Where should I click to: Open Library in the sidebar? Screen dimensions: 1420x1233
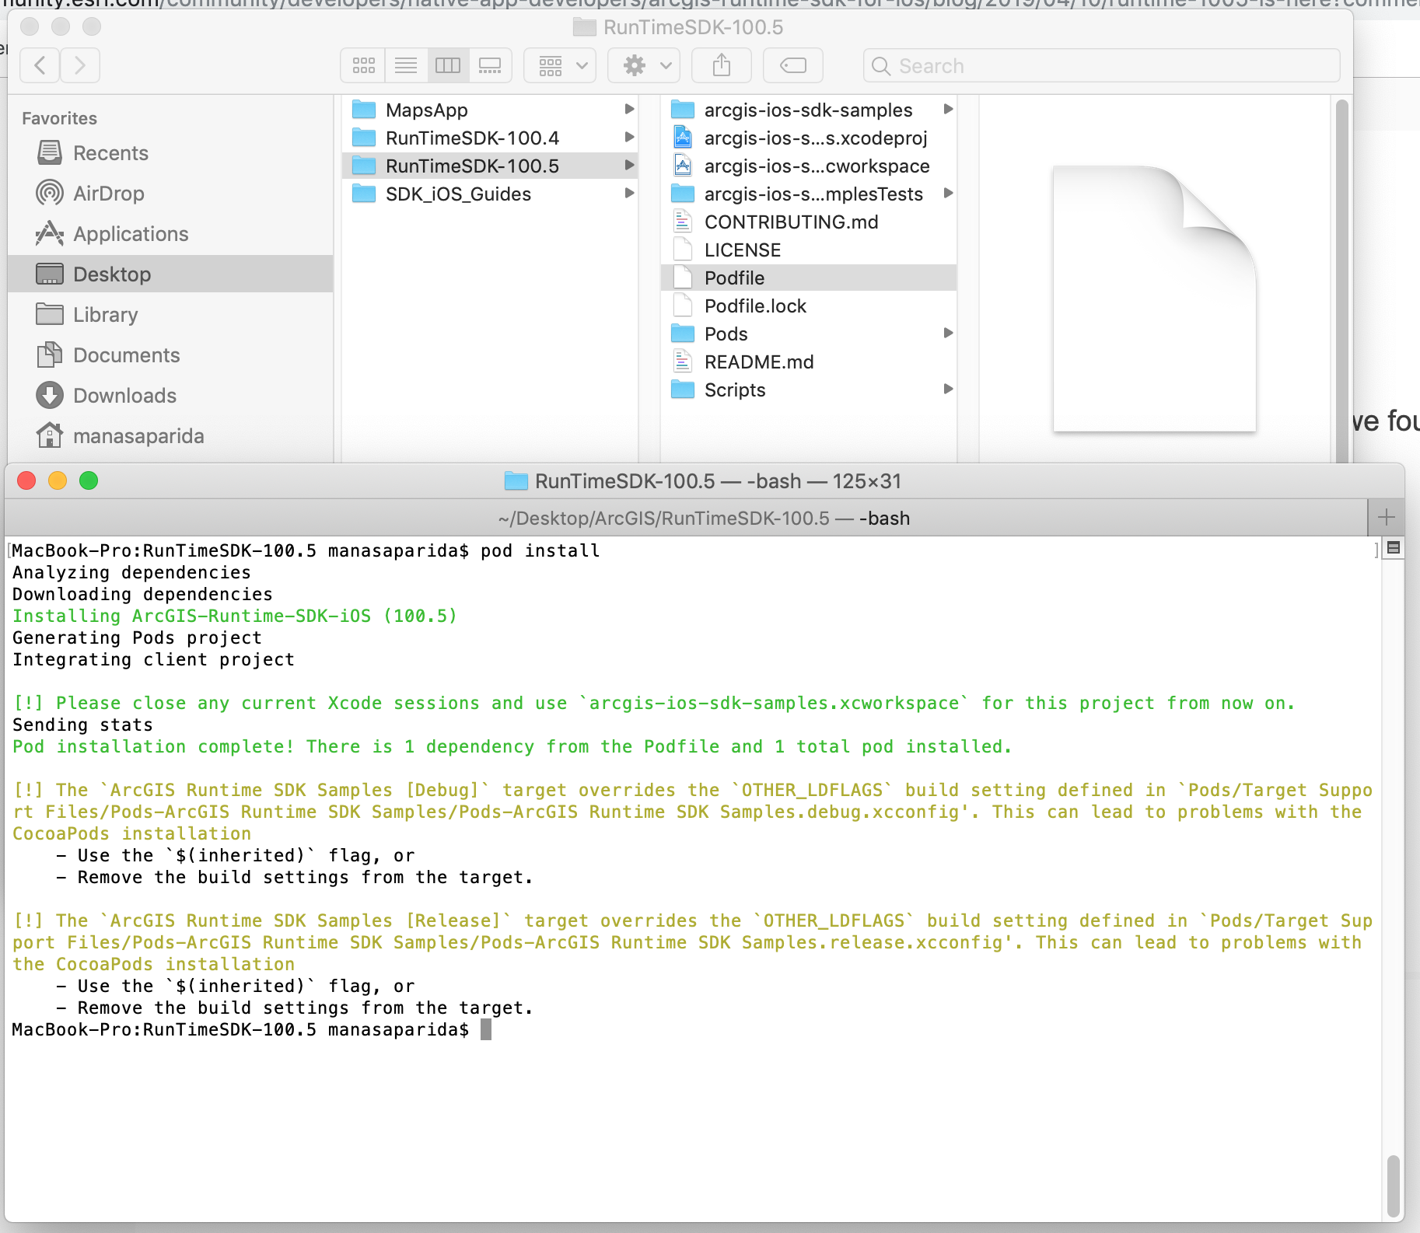tap(170, 315)
